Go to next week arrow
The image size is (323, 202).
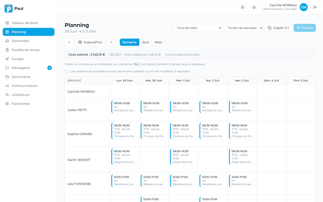(x=111, y=42)
